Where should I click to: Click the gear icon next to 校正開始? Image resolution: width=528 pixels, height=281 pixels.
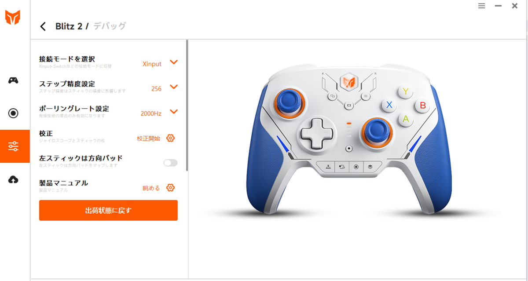tap(171, 138)
